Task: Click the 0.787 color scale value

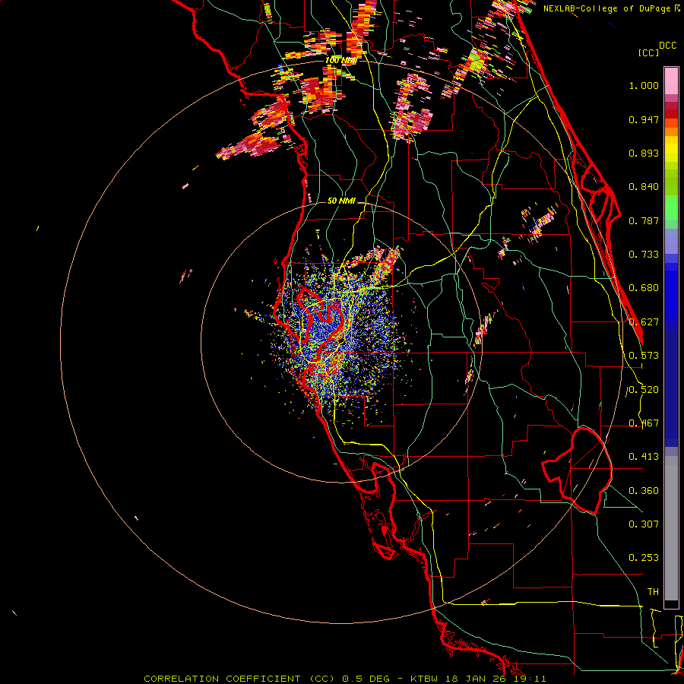Action: coord(644,220)
